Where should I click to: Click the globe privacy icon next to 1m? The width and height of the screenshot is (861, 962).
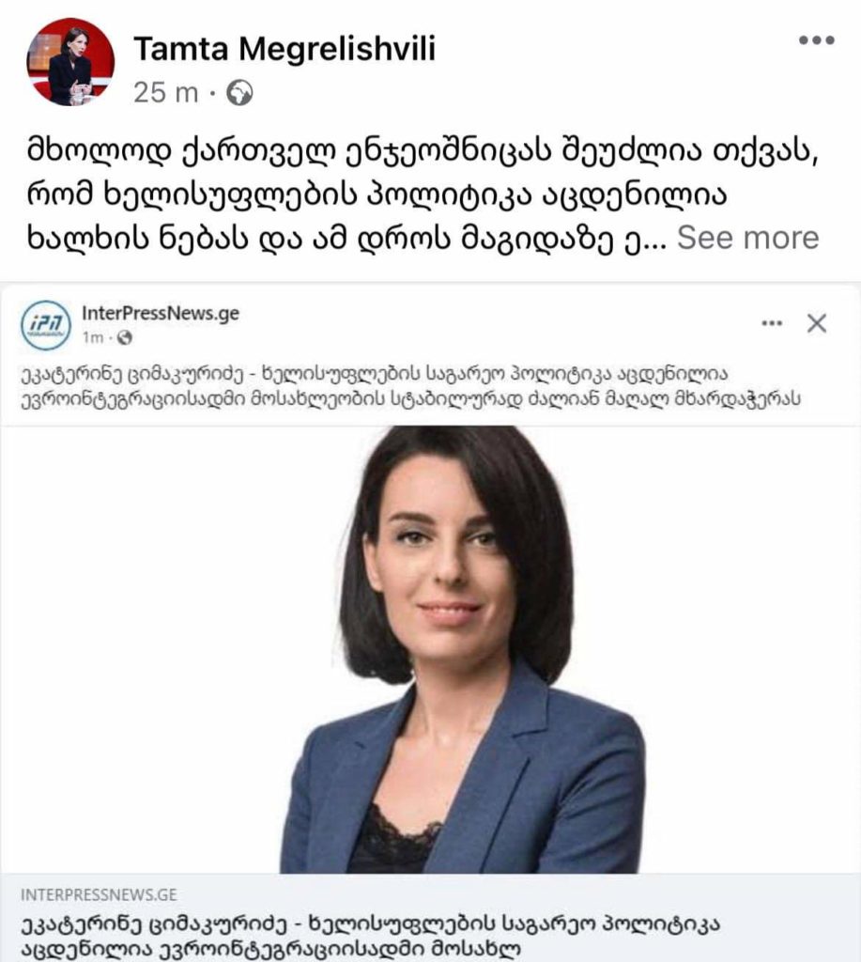coord(125,337)
